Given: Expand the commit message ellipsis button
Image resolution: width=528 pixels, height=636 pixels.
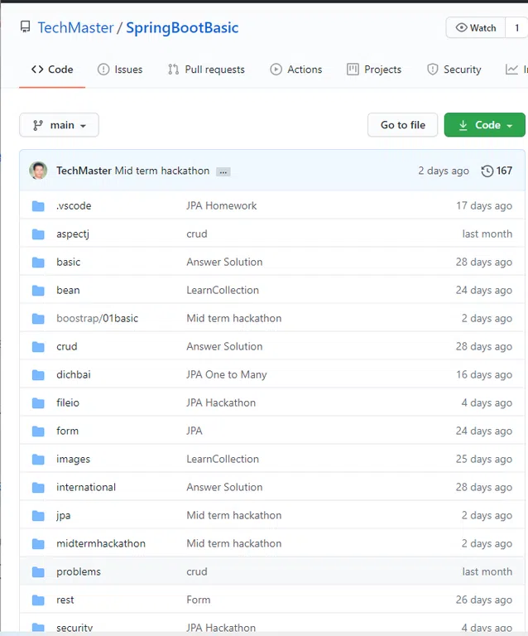Looking at the screenshot, I should coord(223,171).
